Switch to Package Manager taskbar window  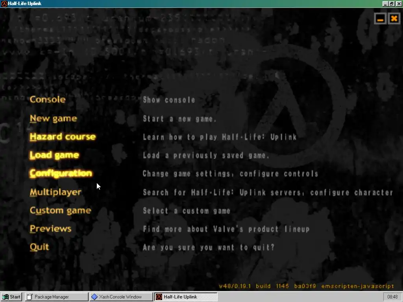point(56,297)
